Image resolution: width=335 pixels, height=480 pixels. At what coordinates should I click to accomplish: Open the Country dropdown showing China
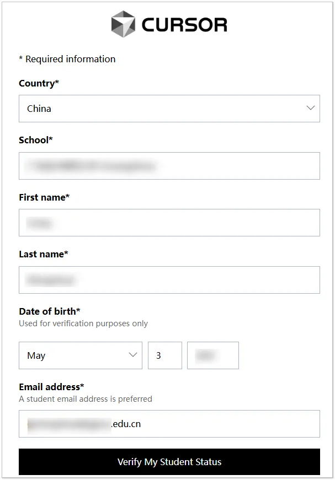(169, 109)
